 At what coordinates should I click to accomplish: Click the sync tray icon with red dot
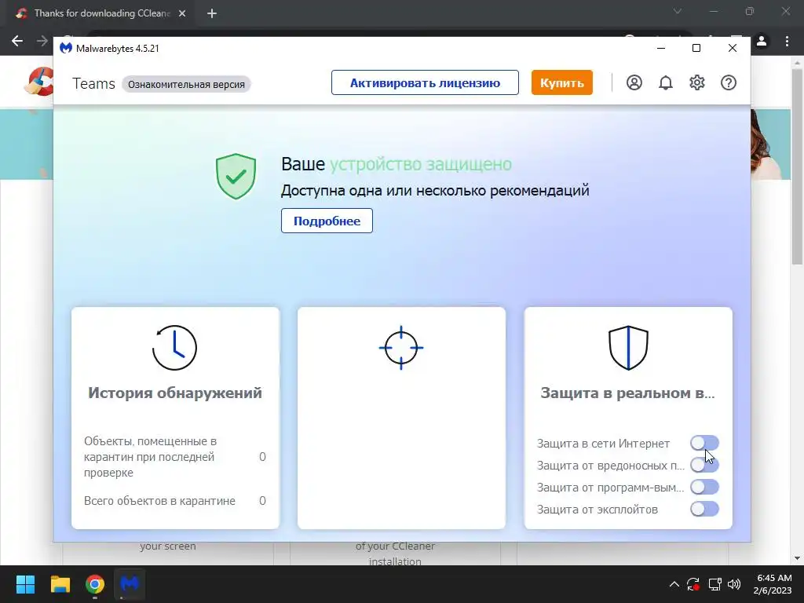tap(693, 584)
